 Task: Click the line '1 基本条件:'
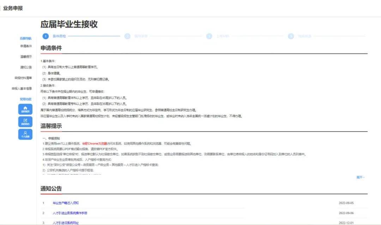click(x=48, y=61)
